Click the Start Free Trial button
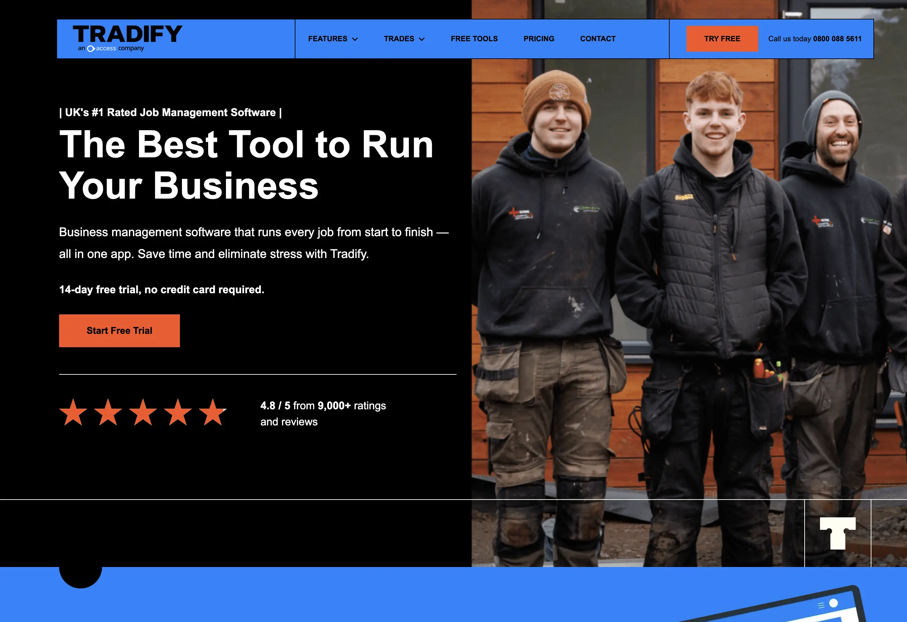Screen dimensions: 907x622 point(120,331)
